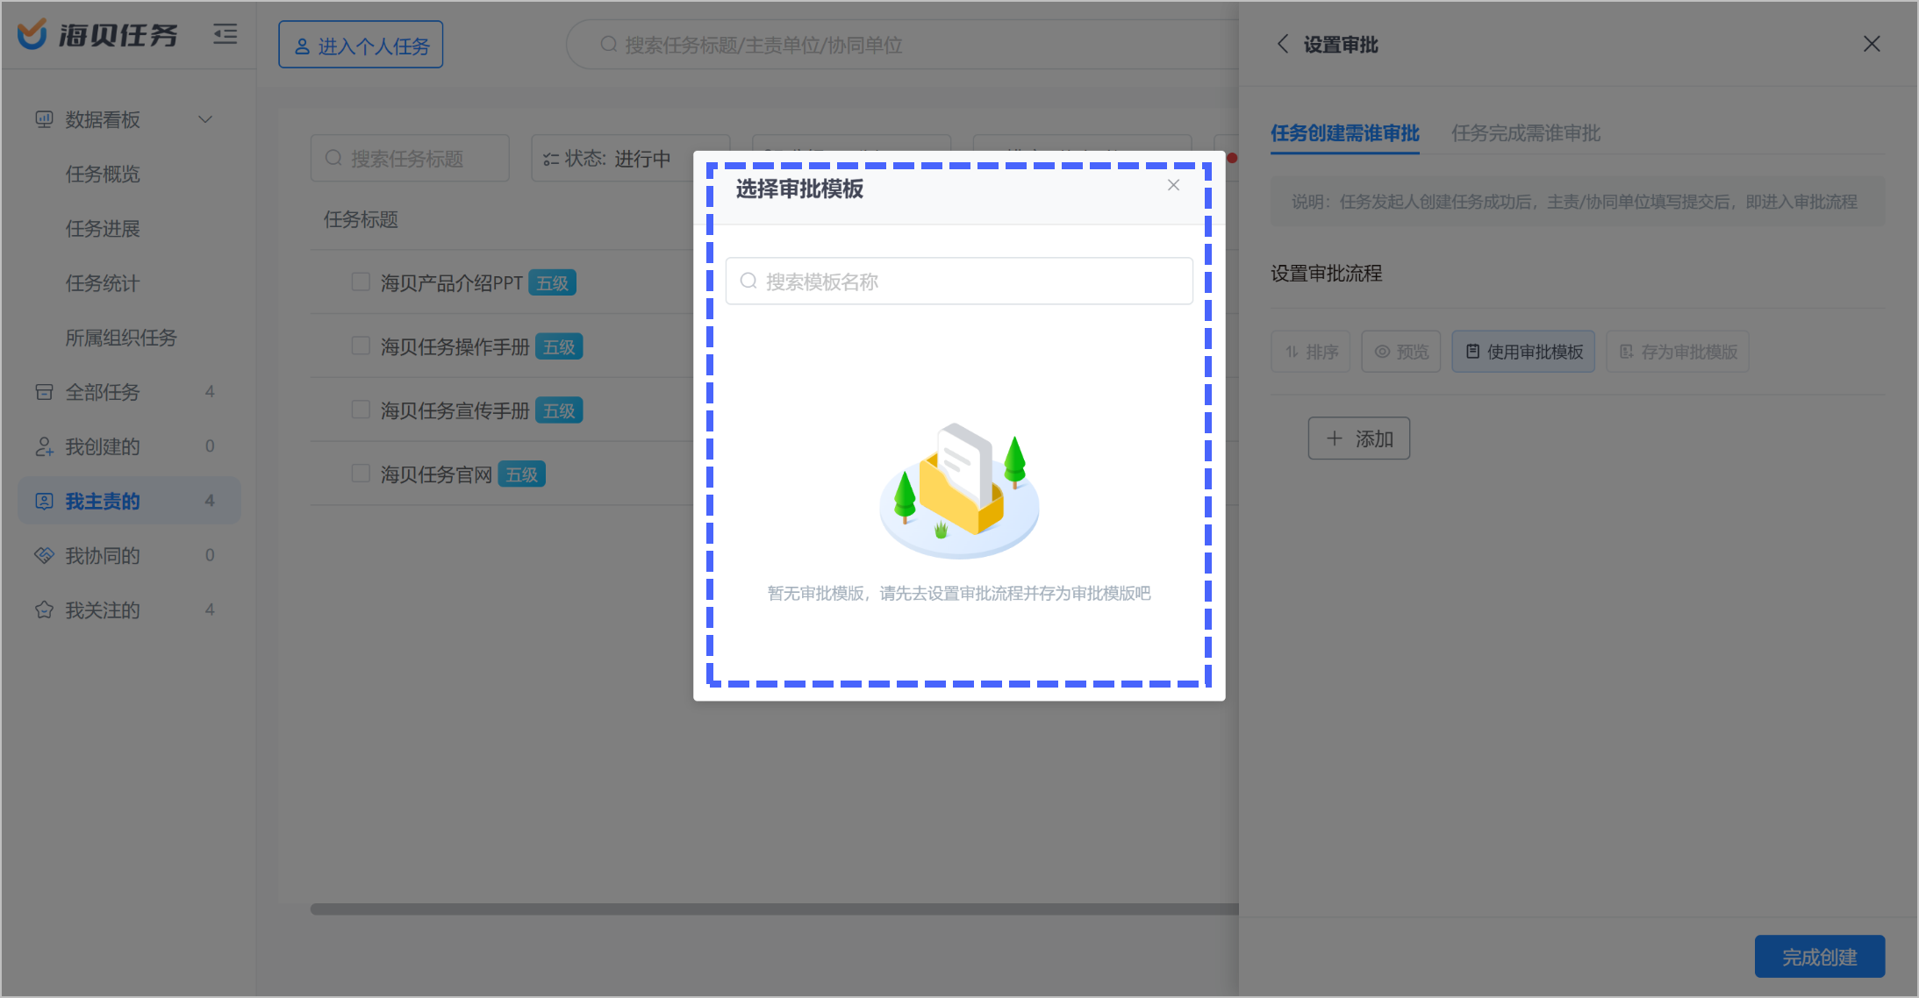The height and width of the screenshot is (998, 1919).
Task: Select 我协同的 in sidebar
Action: (129, 555)
